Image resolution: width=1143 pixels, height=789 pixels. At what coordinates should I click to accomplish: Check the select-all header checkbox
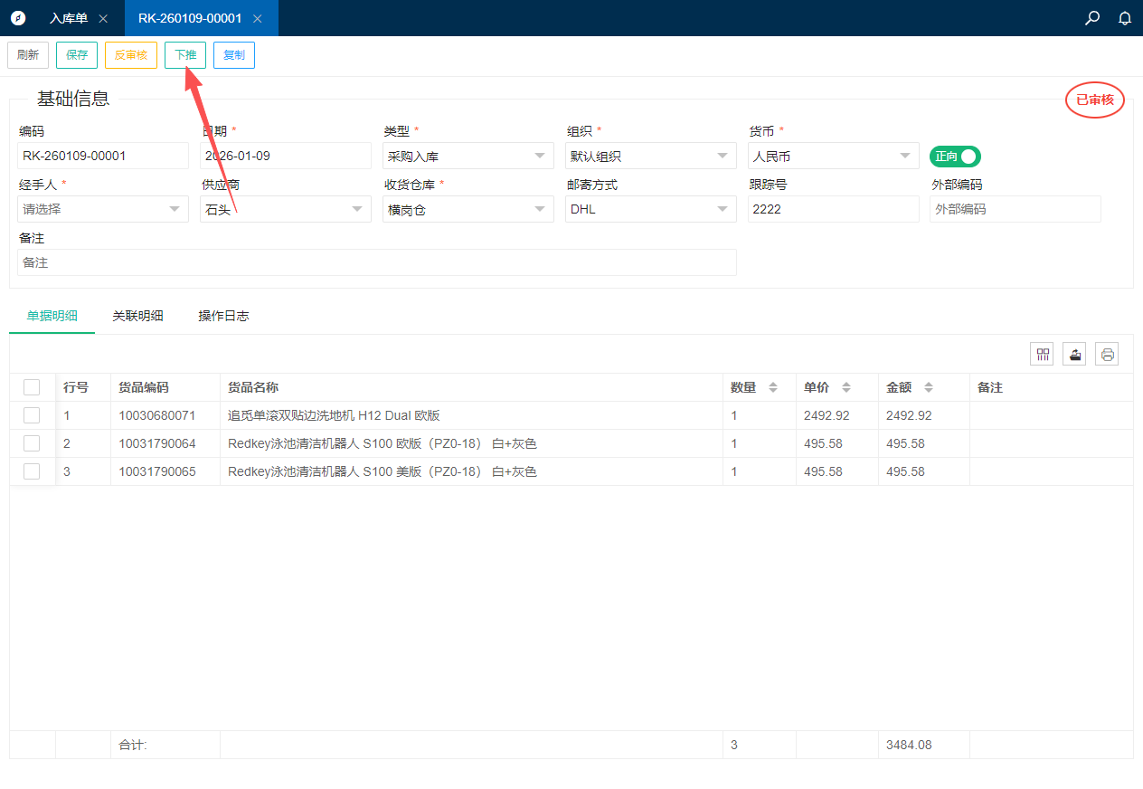click(x=32, y=387)
